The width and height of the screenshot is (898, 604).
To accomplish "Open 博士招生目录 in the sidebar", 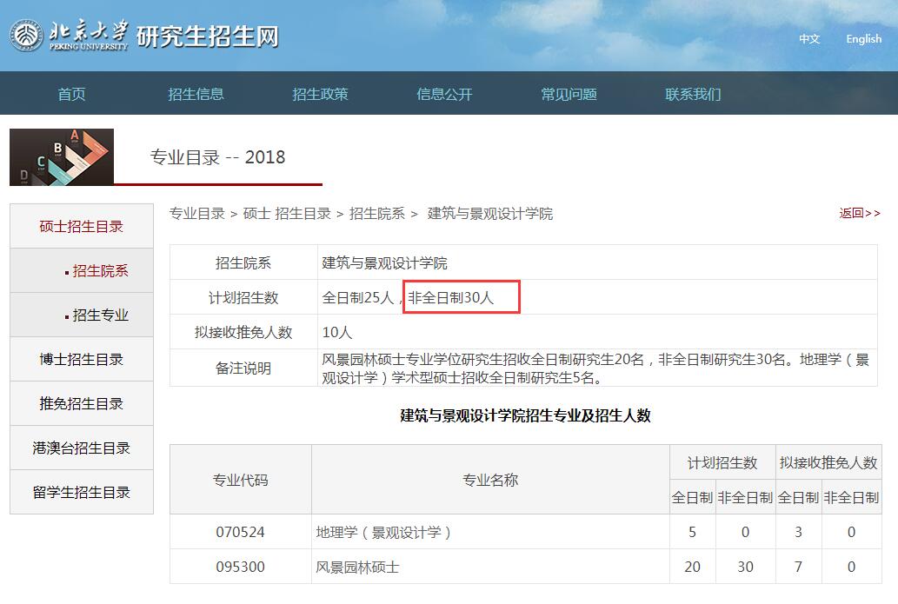I will [82, 360].
